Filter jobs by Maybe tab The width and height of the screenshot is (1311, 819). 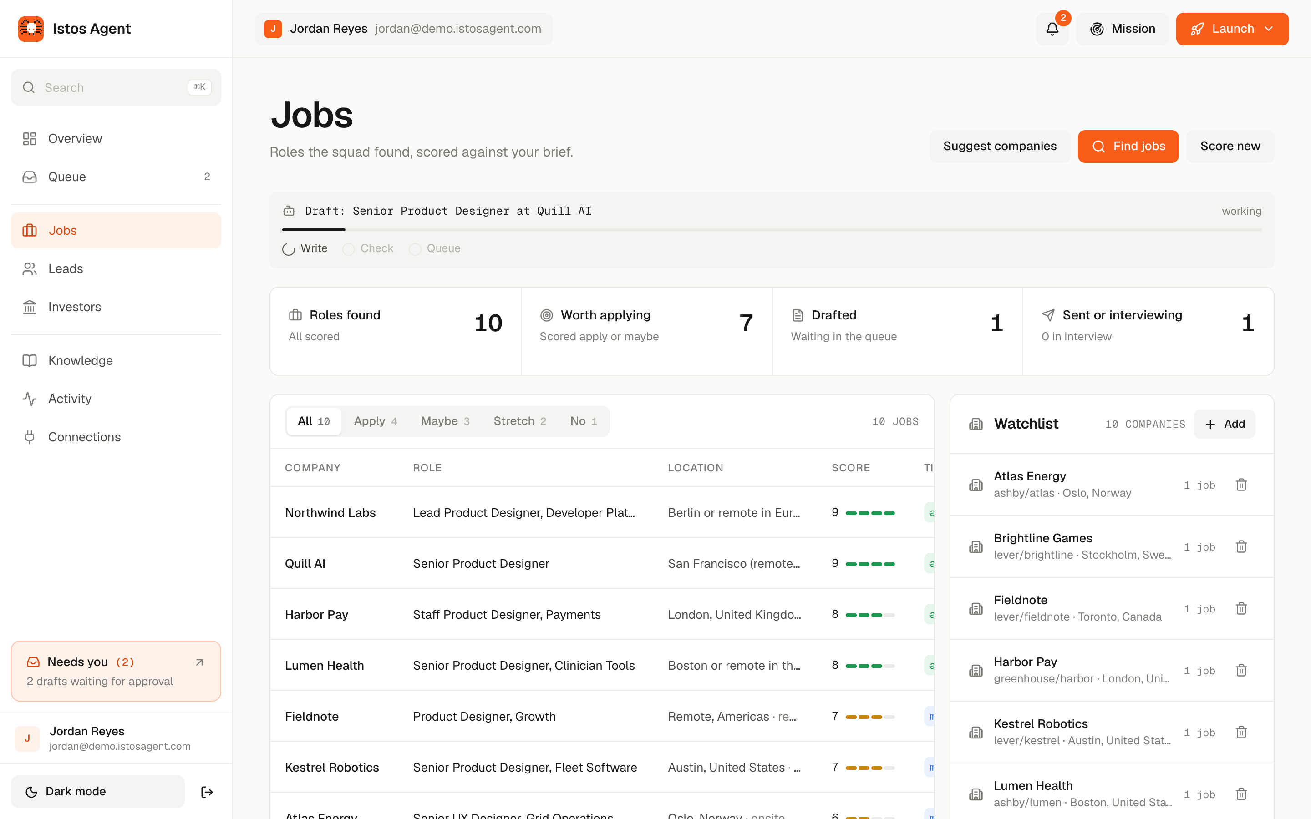click(x=445, y=421)
